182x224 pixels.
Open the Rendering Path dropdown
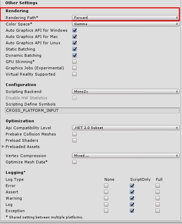click(x=126, y=17)
